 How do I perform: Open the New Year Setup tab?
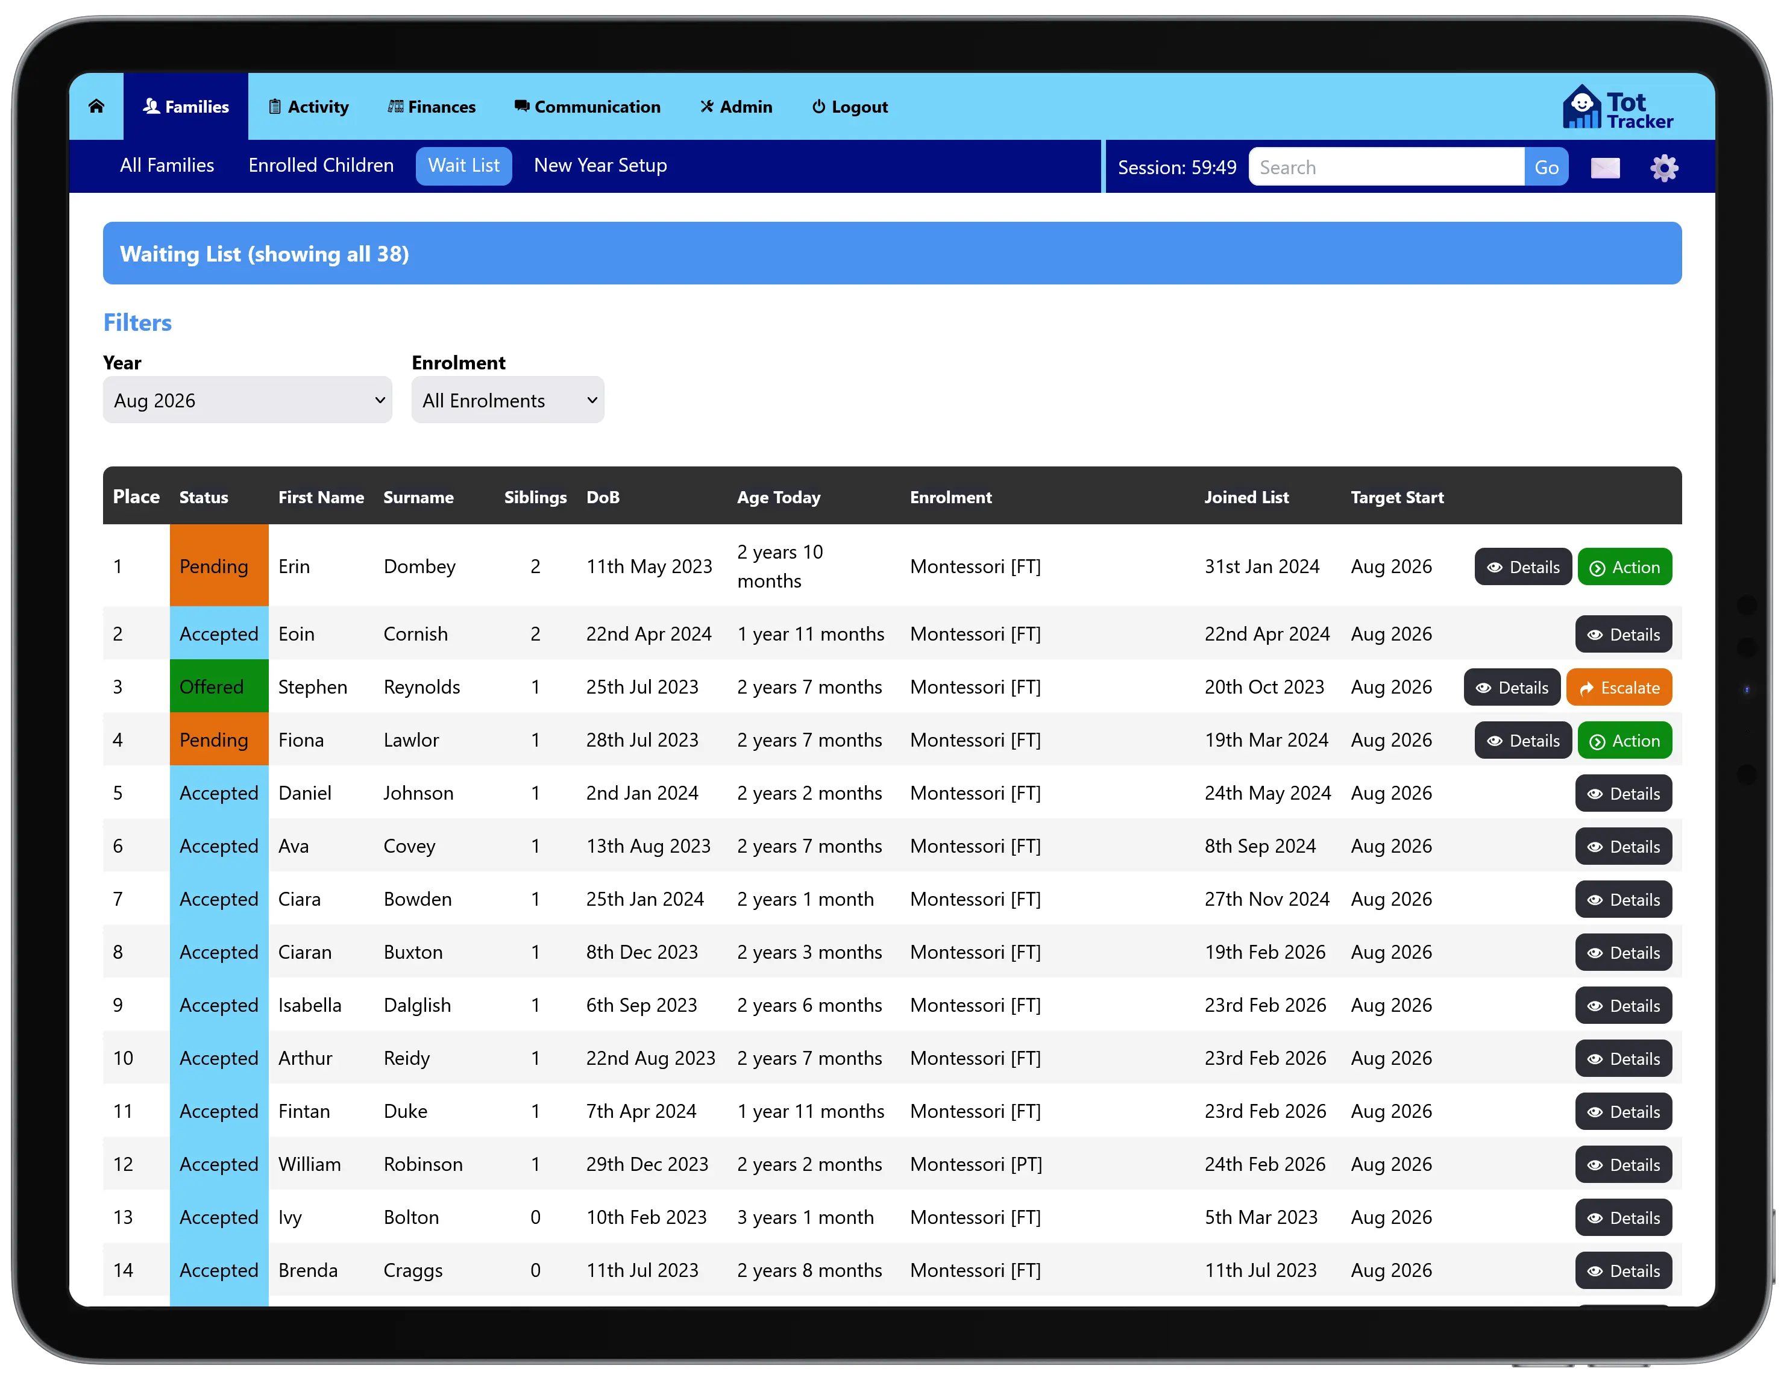[x=600, y=166]
